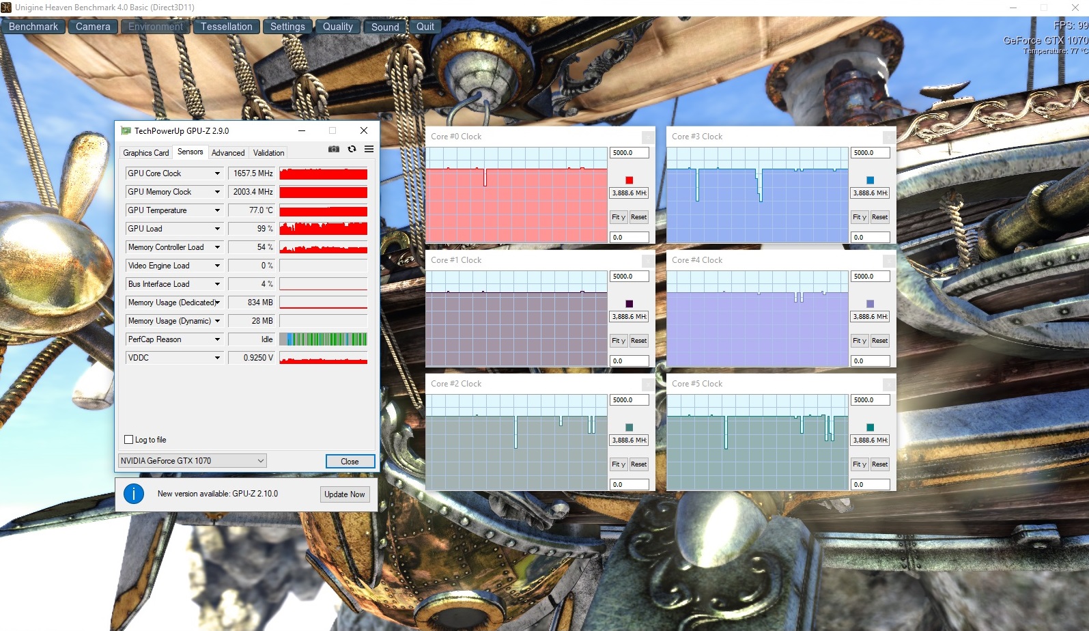This screenshot has height=631, width=1089.
Task: Click the Unigine Heaven title bar icon
Action: [6, 8]
